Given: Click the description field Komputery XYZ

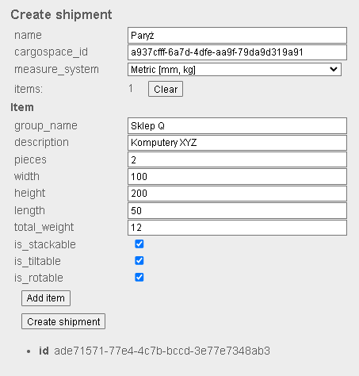Looking at the screenshot, I should pyautogui.click(x=237, y=143).
